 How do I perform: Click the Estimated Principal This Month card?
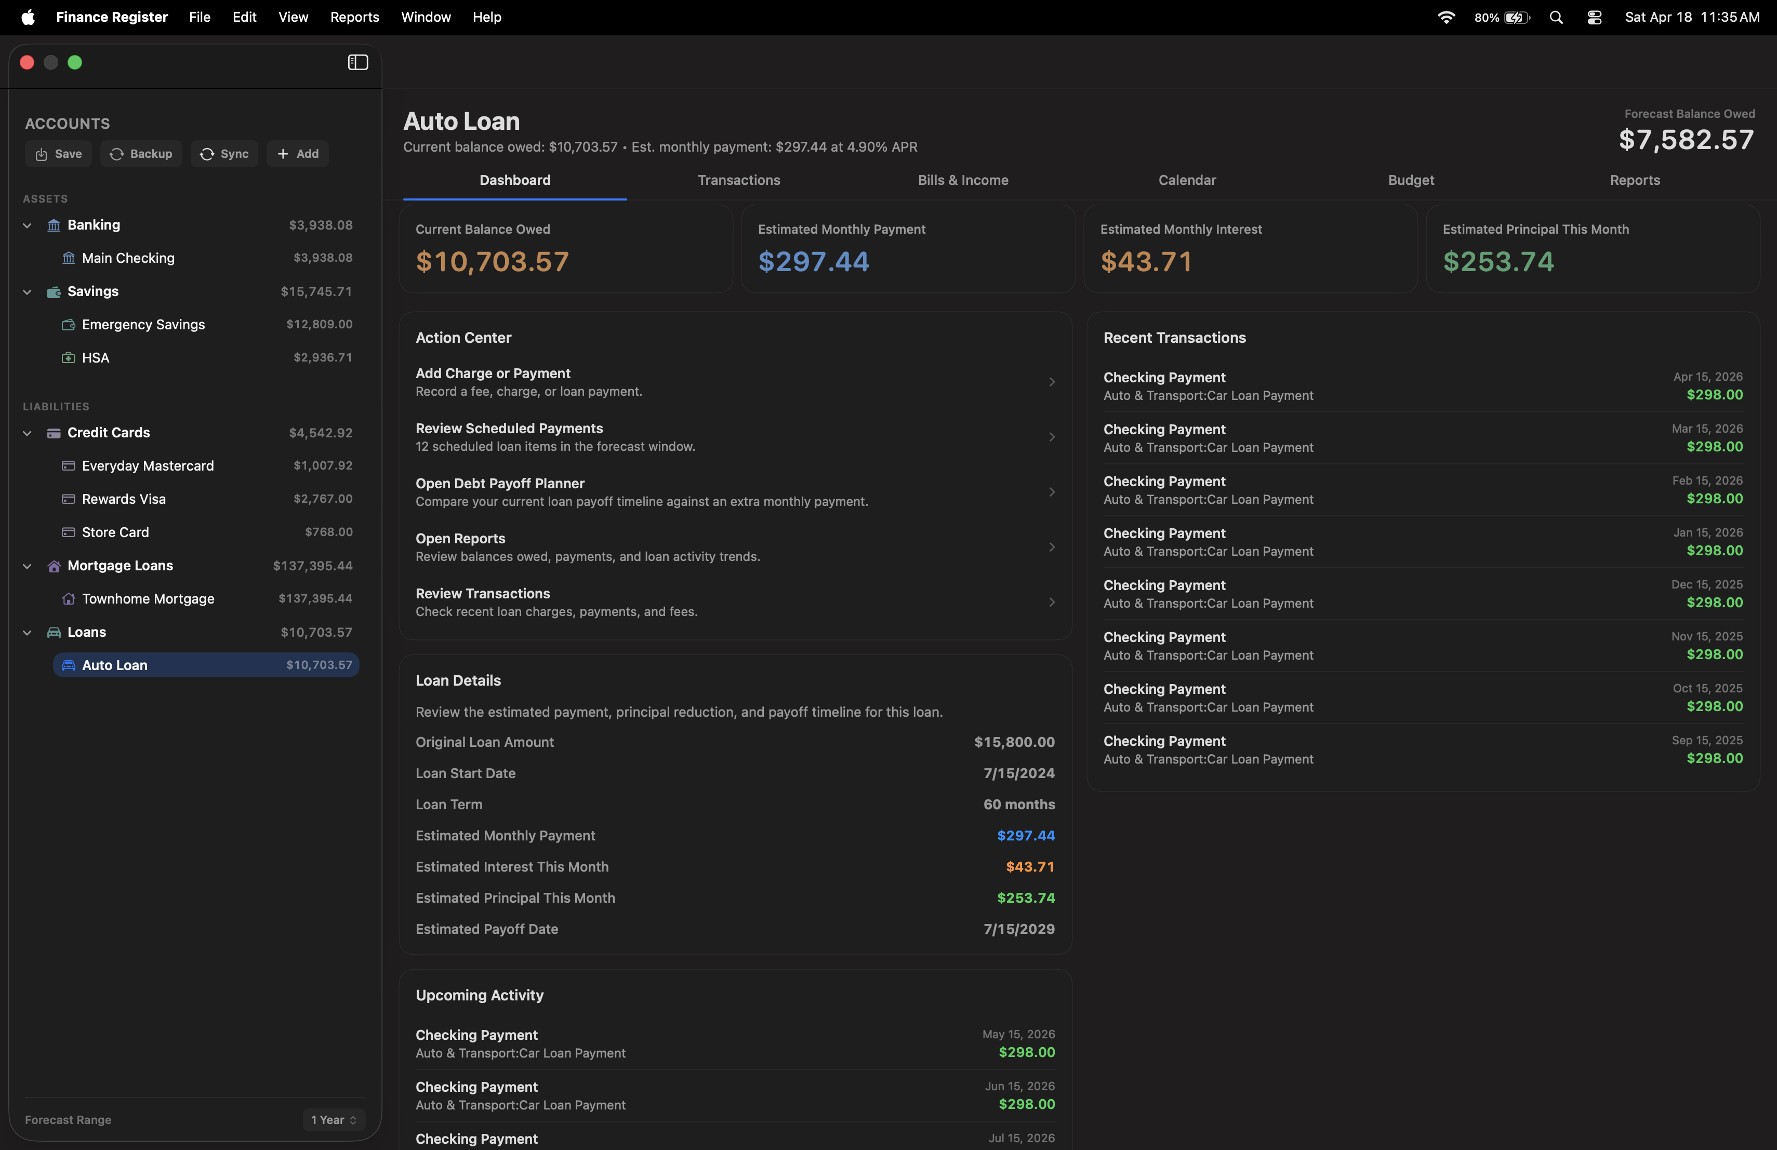click(1593, 249)
